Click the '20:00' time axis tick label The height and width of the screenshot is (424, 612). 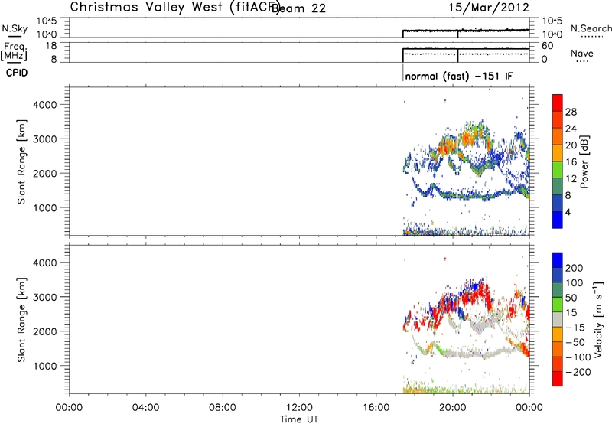(x=452, y=408)
